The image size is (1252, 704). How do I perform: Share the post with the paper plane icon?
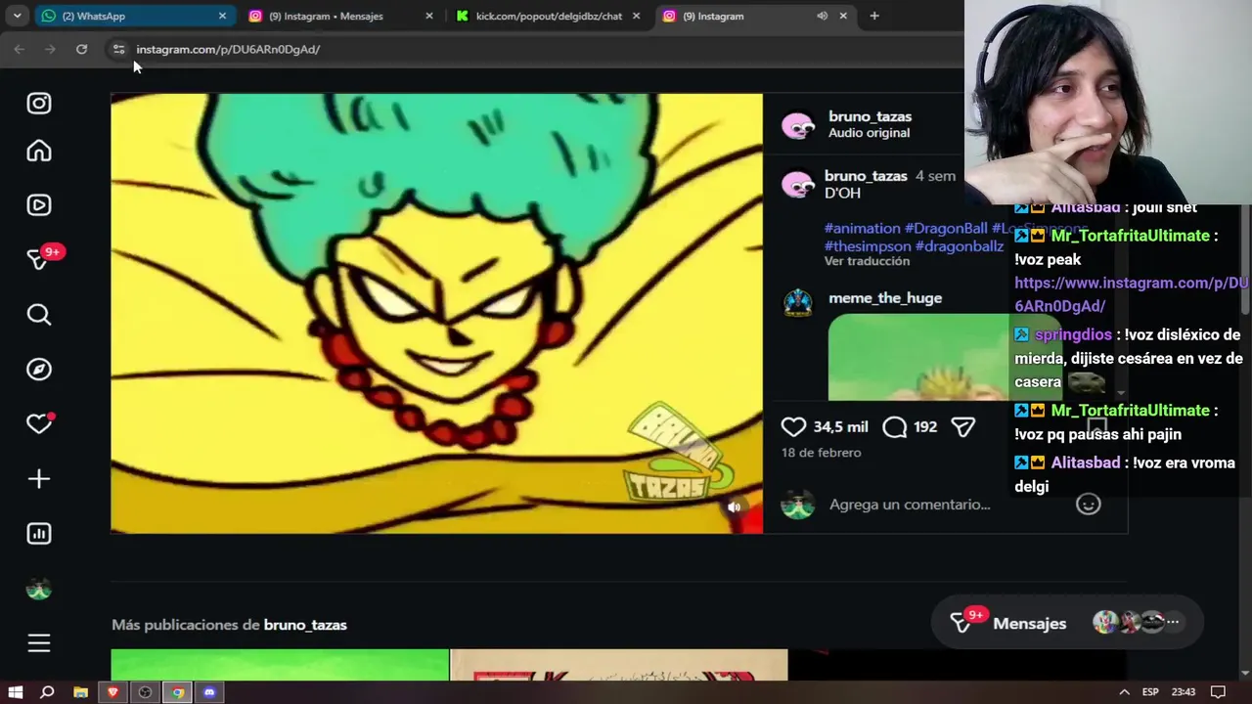(x=963, y=427)
